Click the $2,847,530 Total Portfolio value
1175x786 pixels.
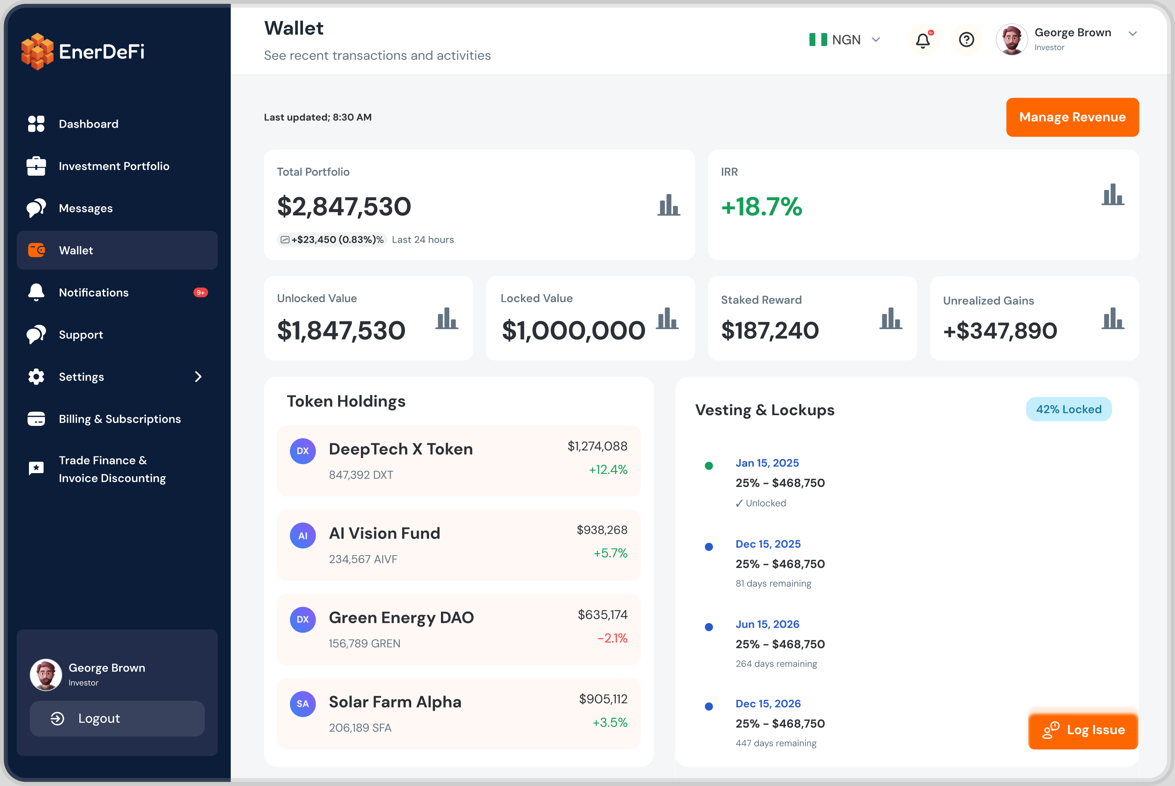344,207
